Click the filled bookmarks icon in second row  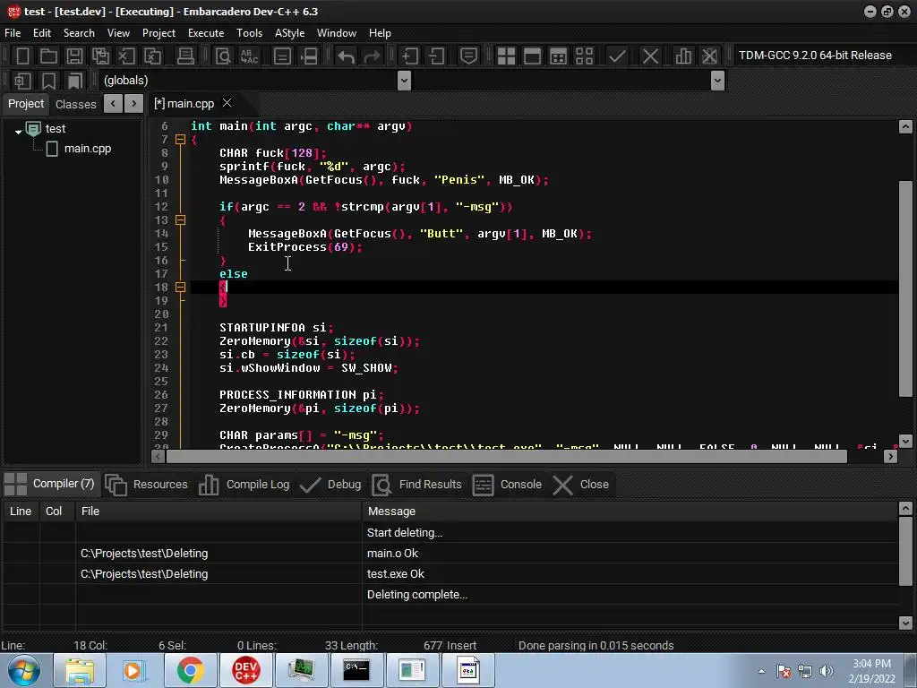(75, 81)
